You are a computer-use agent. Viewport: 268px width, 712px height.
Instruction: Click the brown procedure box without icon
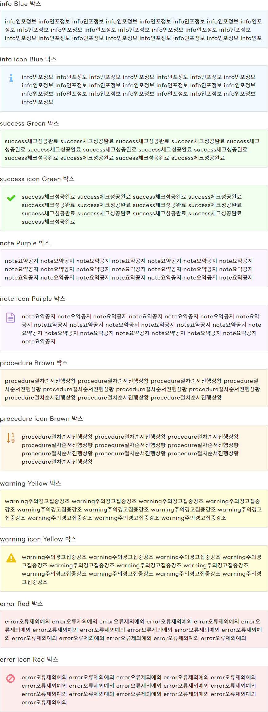click(x=134, y=388)
